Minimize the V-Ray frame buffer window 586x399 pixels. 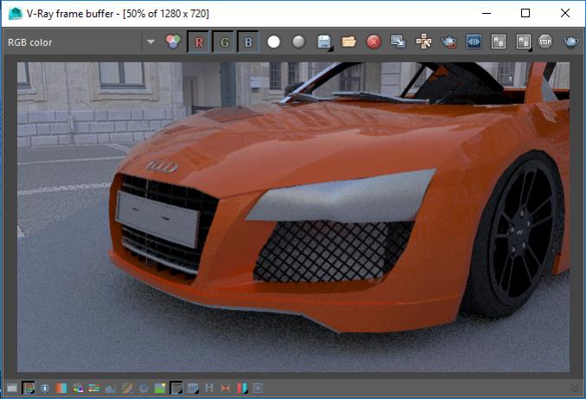(x=486, y=13)
